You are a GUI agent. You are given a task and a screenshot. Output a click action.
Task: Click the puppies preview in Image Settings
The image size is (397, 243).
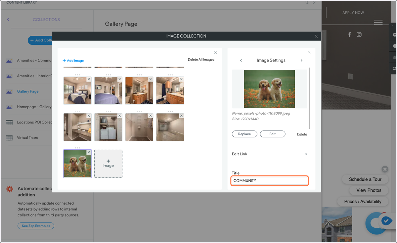(x=269, y=89)
